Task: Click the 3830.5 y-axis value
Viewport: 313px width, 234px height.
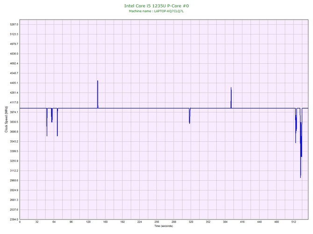Action: (14, 122)
